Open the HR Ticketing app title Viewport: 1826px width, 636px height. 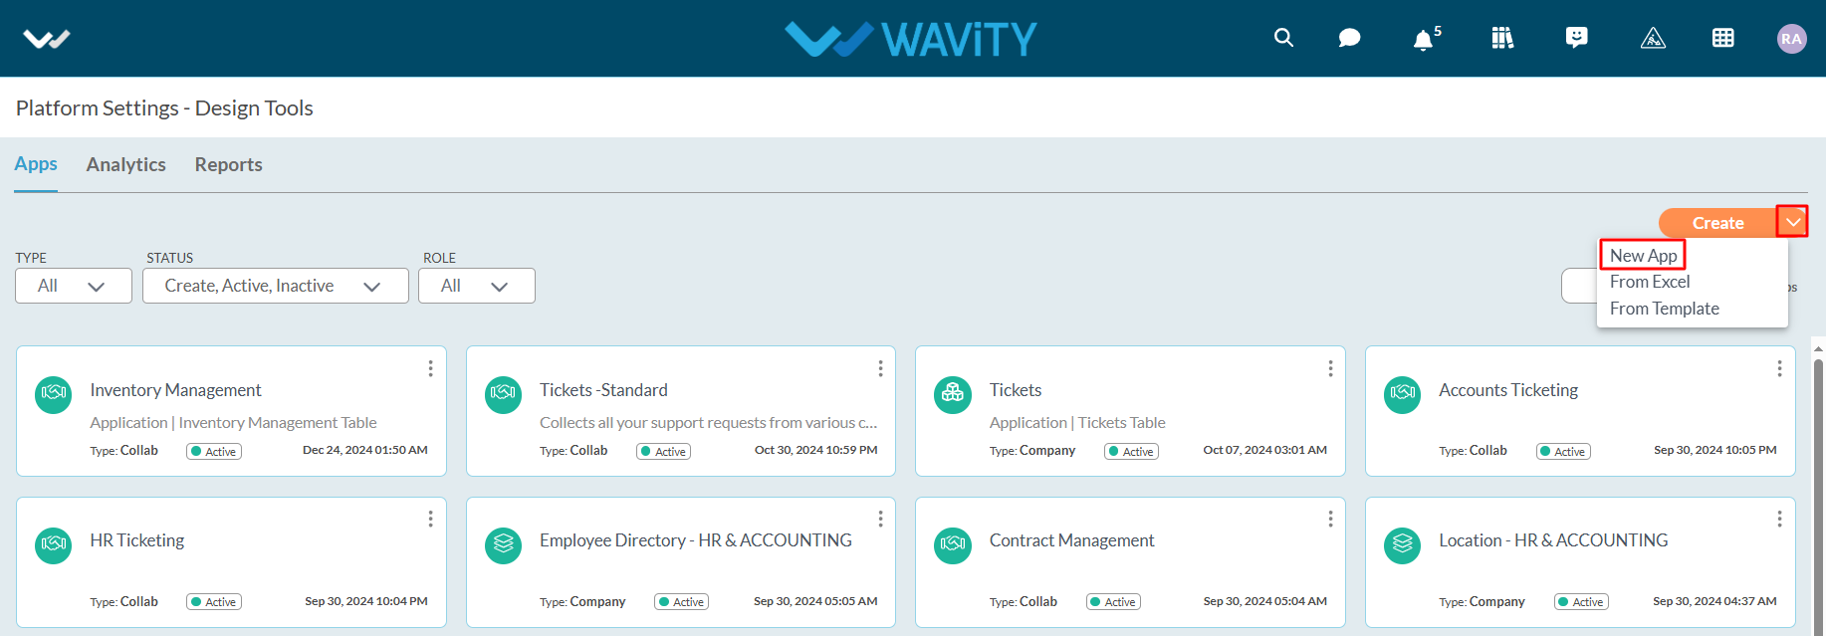(137, 540)
